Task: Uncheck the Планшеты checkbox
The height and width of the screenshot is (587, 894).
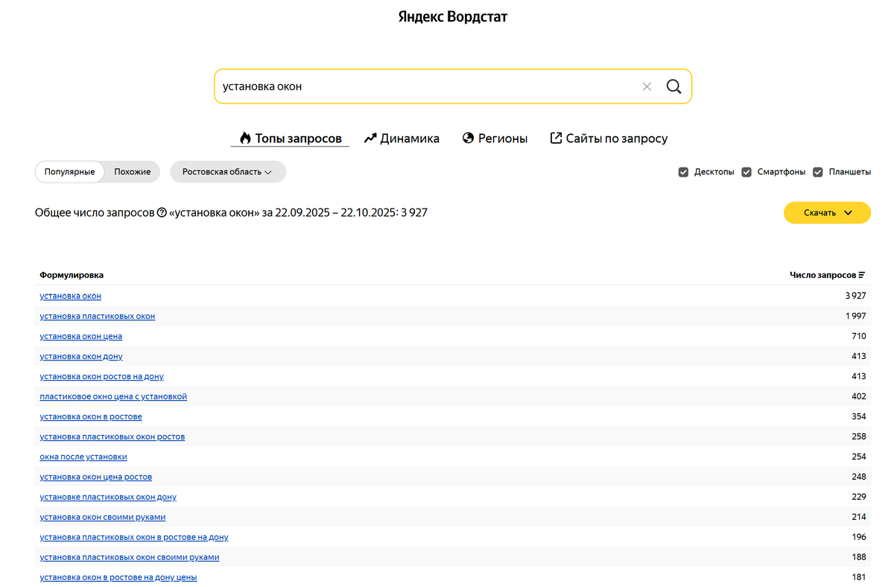Action: tap(817, 172)
